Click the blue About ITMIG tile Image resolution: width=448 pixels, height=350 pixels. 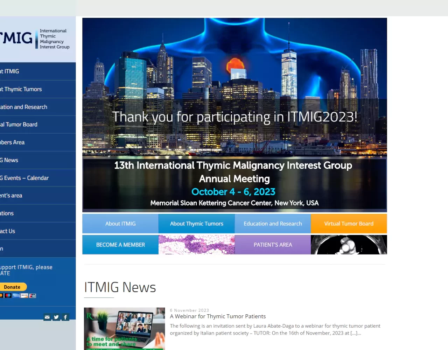click(x=120, y=224)
